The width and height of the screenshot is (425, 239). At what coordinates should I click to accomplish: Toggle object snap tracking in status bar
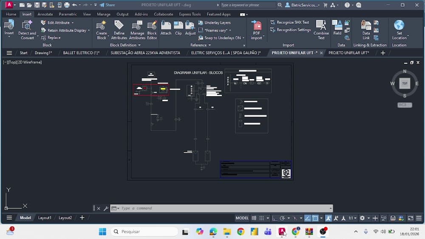tap(307, 218)
